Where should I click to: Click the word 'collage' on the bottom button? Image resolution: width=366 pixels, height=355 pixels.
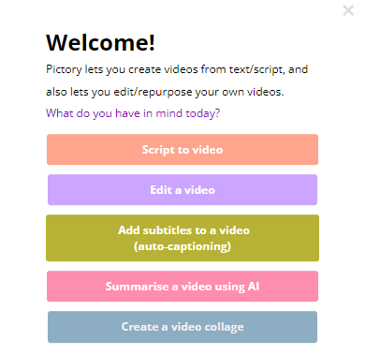[224, 328]
